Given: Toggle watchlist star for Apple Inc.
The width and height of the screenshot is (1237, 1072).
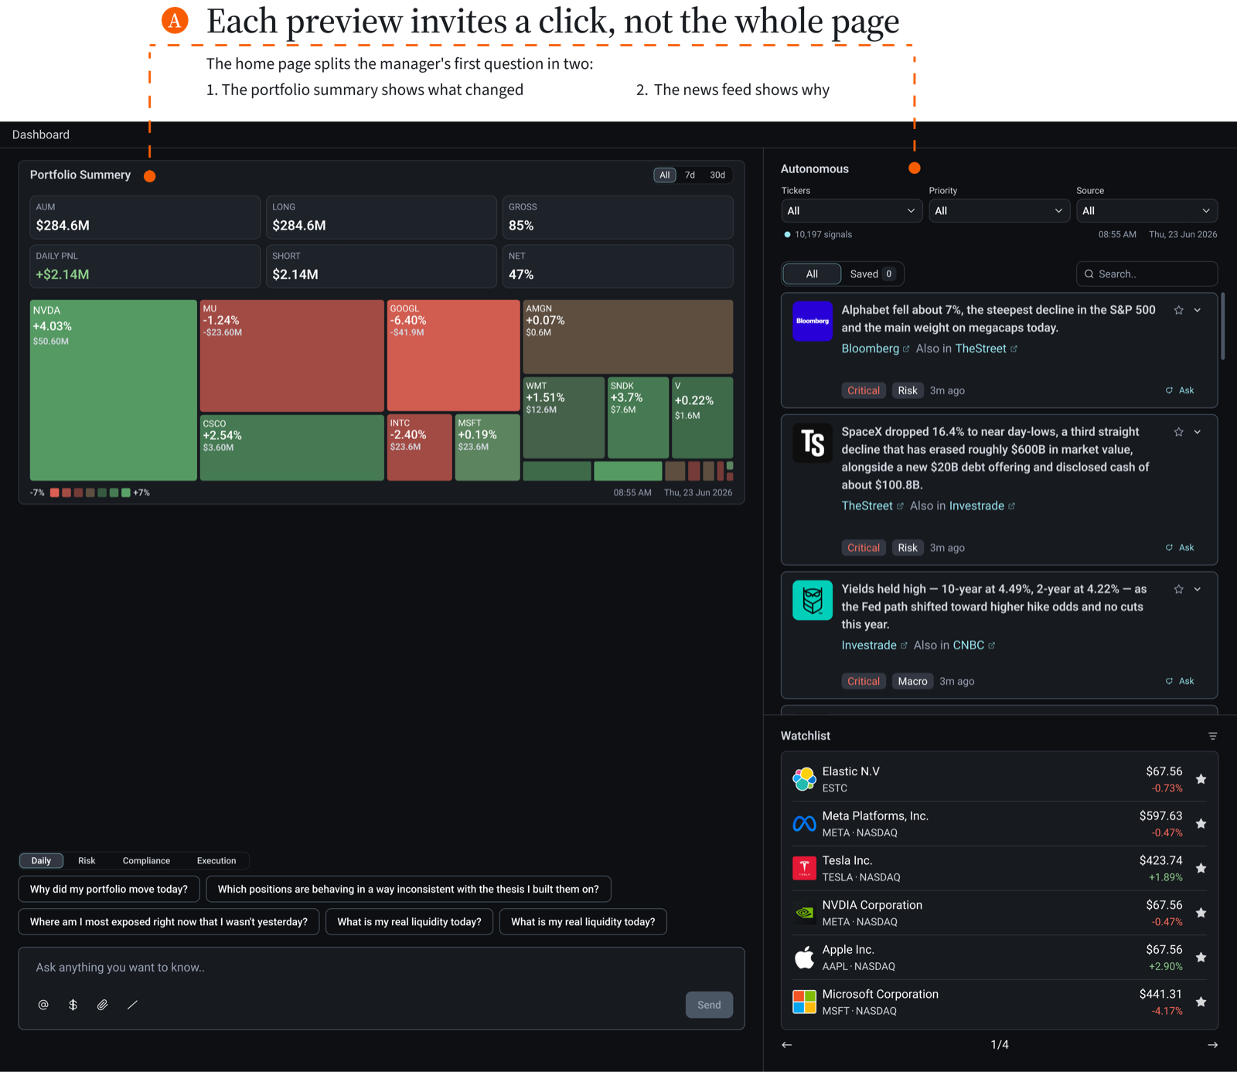Looking at the screenshot, I should [1201, 958].
